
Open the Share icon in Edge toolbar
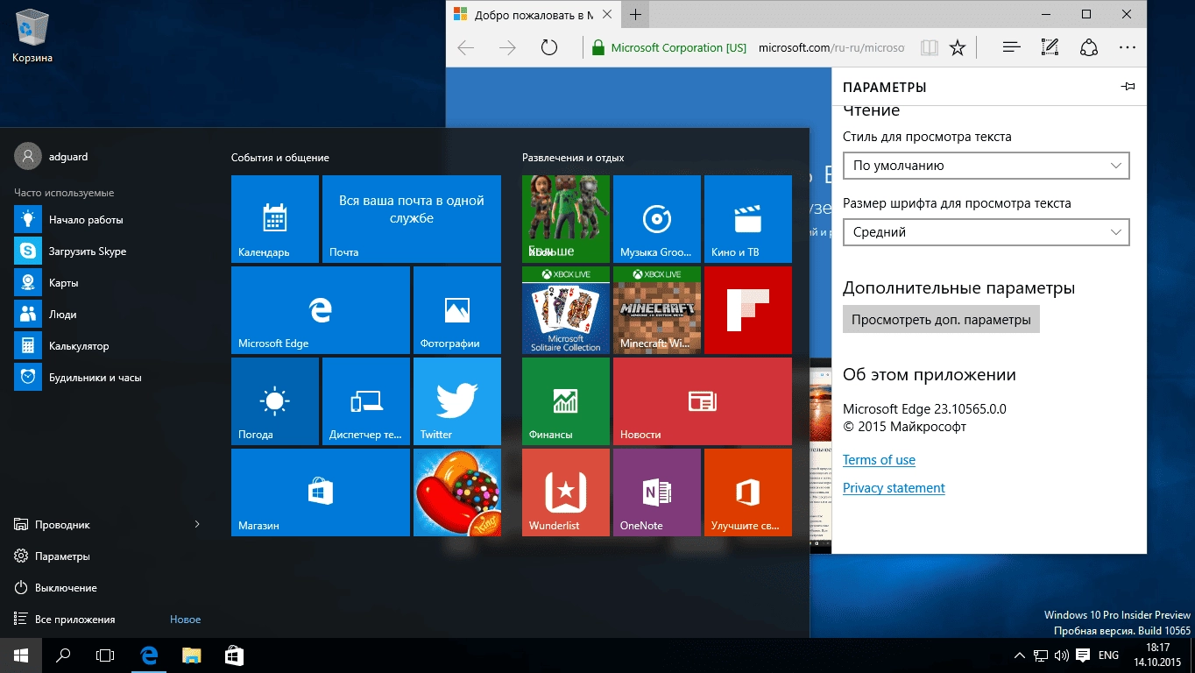(1088, 47)
